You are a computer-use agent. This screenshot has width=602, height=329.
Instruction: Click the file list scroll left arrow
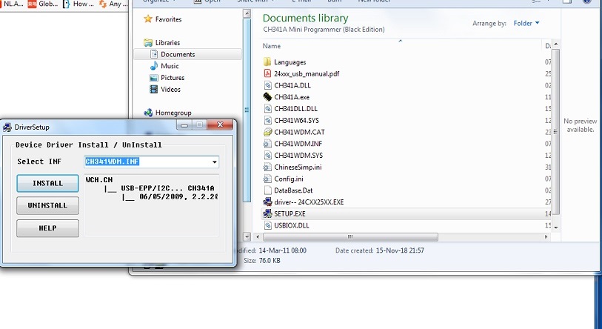pyautogui.click(x=258, y=237)
